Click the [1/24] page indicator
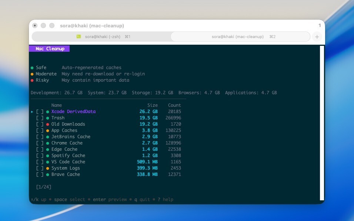Image resolution: width=354 pixels, height=221 pixels. coord(44,187)
